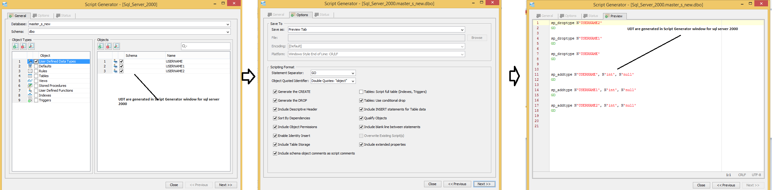772x190 pixels.
Task: Check the Defaults object type checkbox
Action: click(x=36, y=66)
